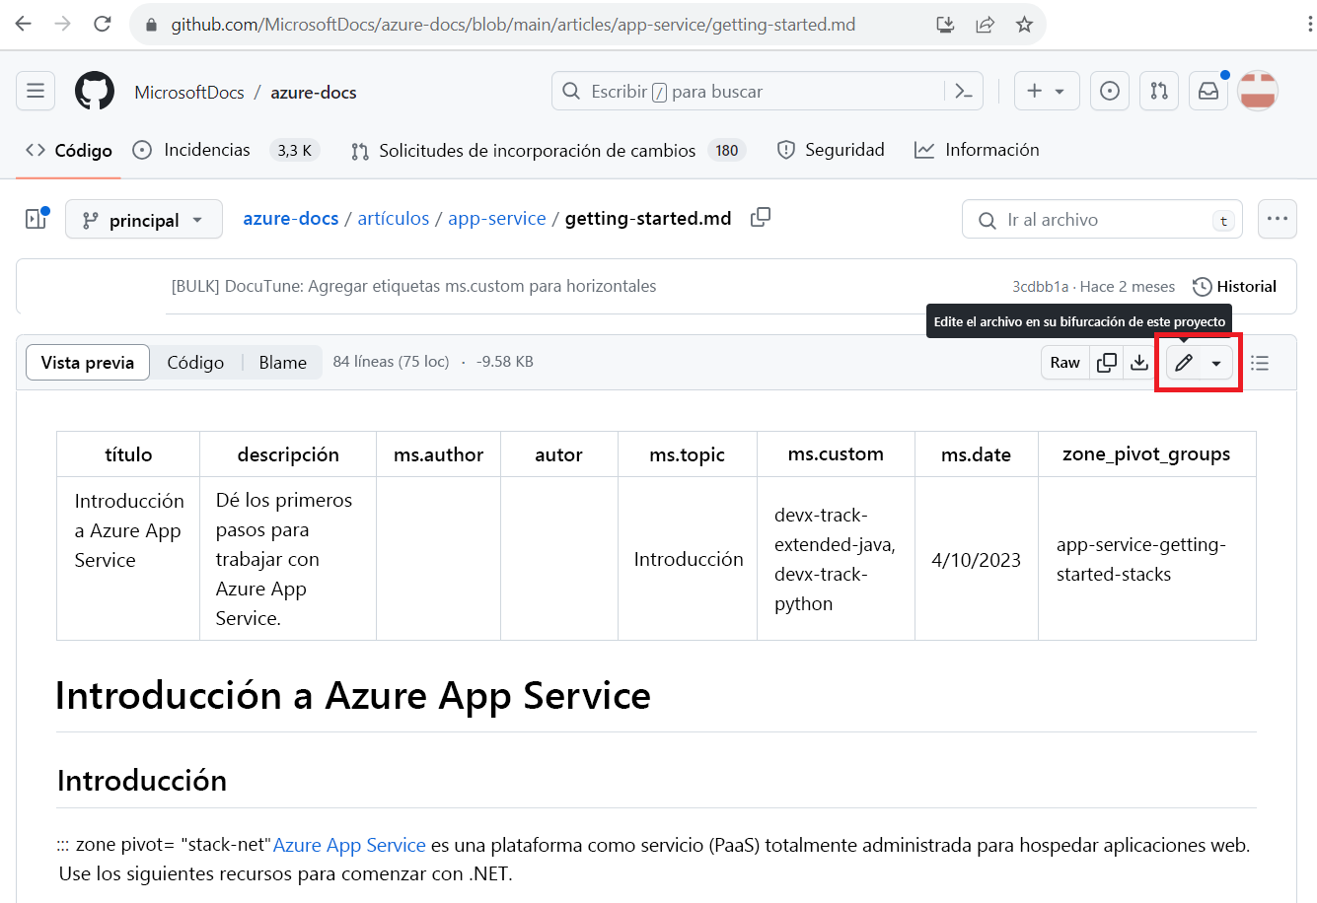Click the Raw button
This screenshot has height=903, width=1317.
(1065, 363)
